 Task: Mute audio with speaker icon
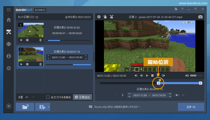(187, 75)
